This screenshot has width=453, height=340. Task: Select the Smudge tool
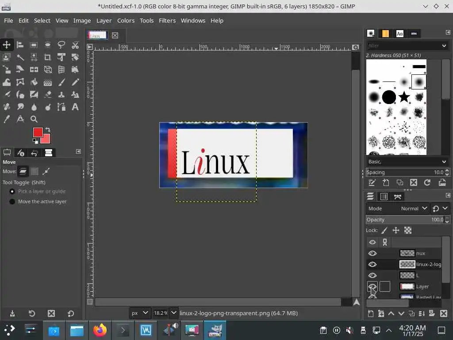point(20,107)
